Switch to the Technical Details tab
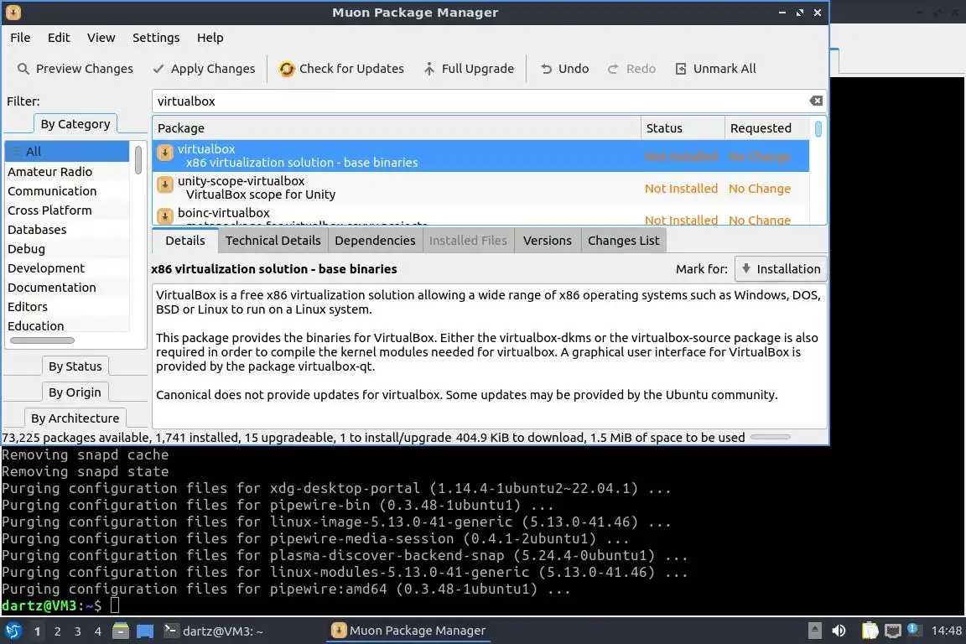 pos(273,241)
